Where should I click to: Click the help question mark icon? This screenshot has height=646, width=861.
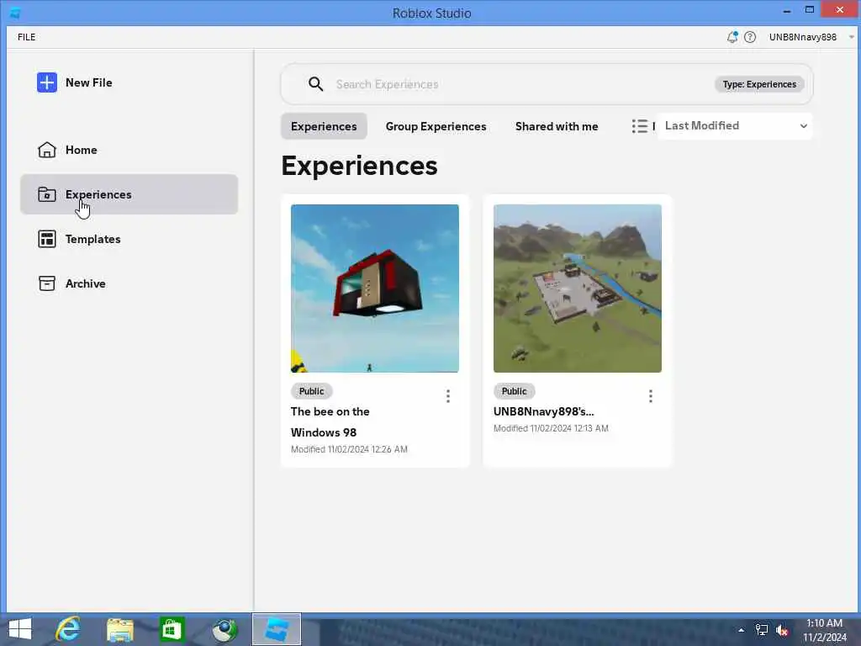tap(749, 37)
